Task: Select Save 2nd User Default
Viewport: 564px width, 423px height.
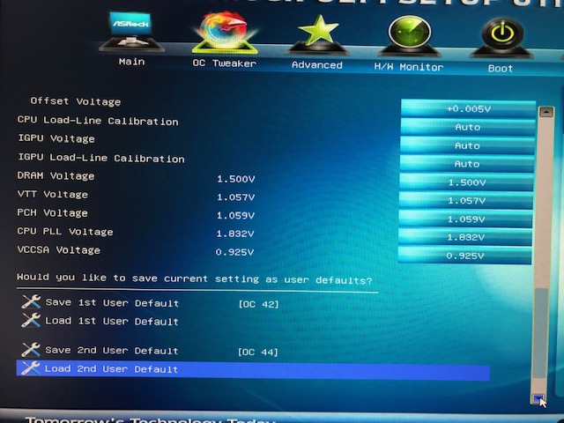Action: 112,351
